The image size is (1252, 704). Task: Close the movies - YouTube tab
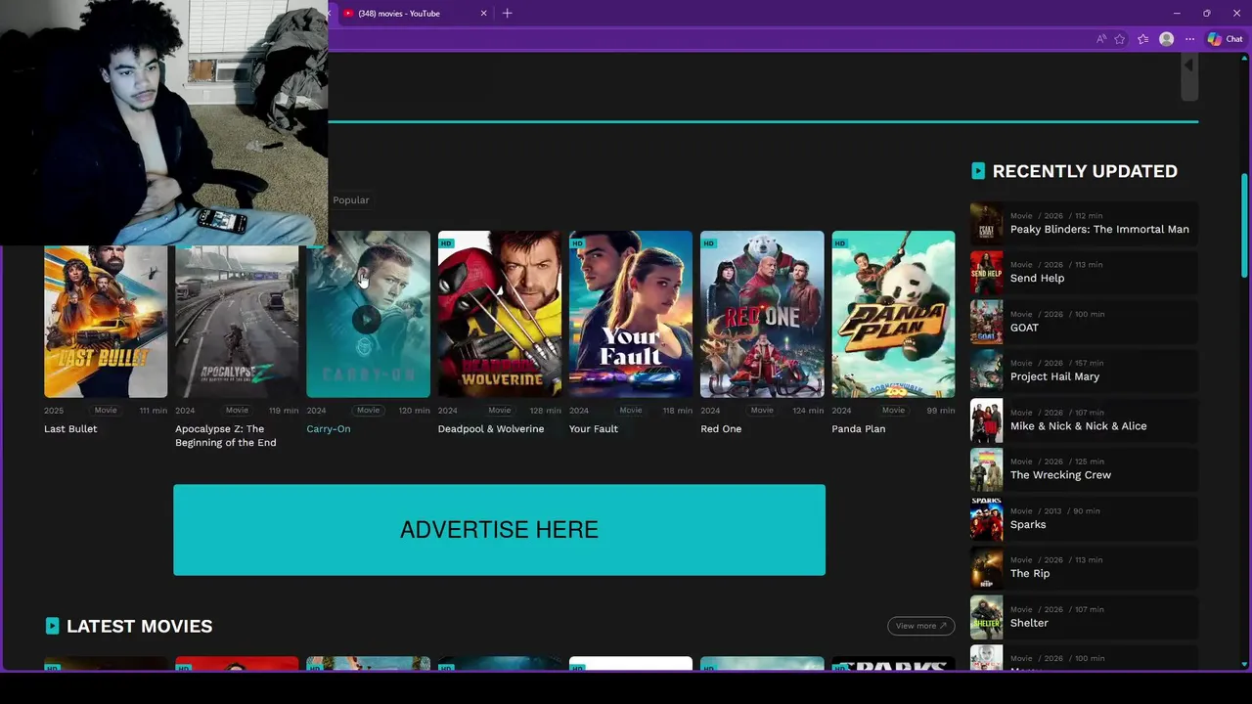(483, 14)
